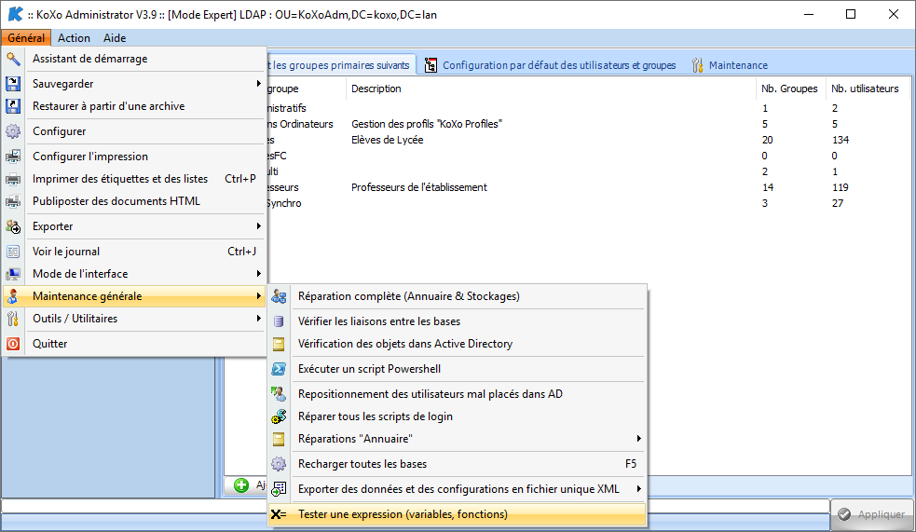Click the floppy disk icon next to Sauvegarder
This screenshot has height=532, width=916.
tap(13, 84)
